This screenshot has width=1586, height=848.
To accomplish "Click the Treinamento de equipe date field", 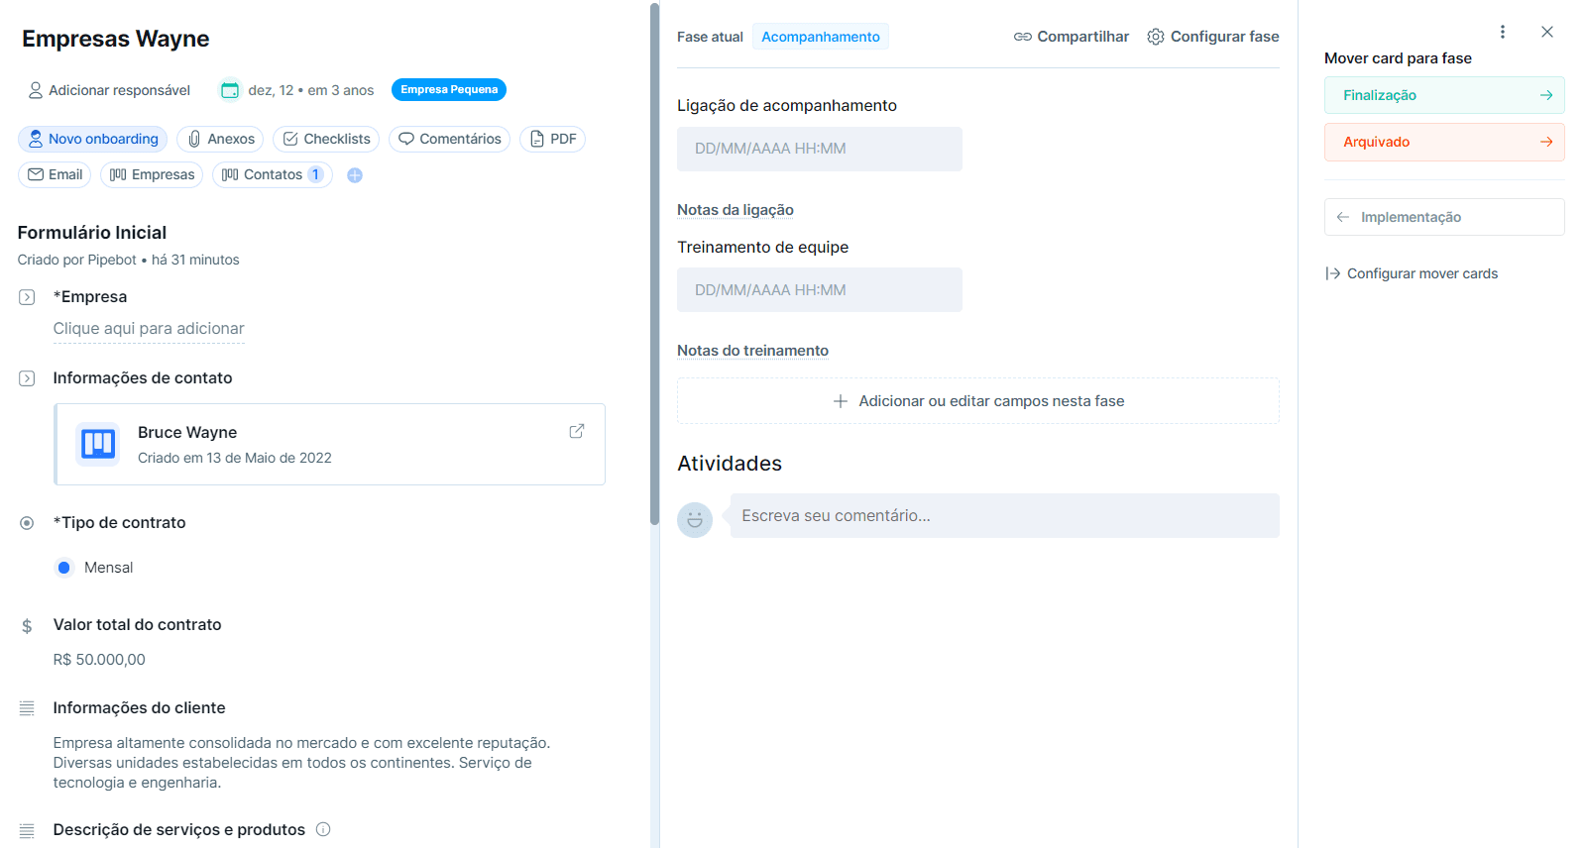I will 820,290.
